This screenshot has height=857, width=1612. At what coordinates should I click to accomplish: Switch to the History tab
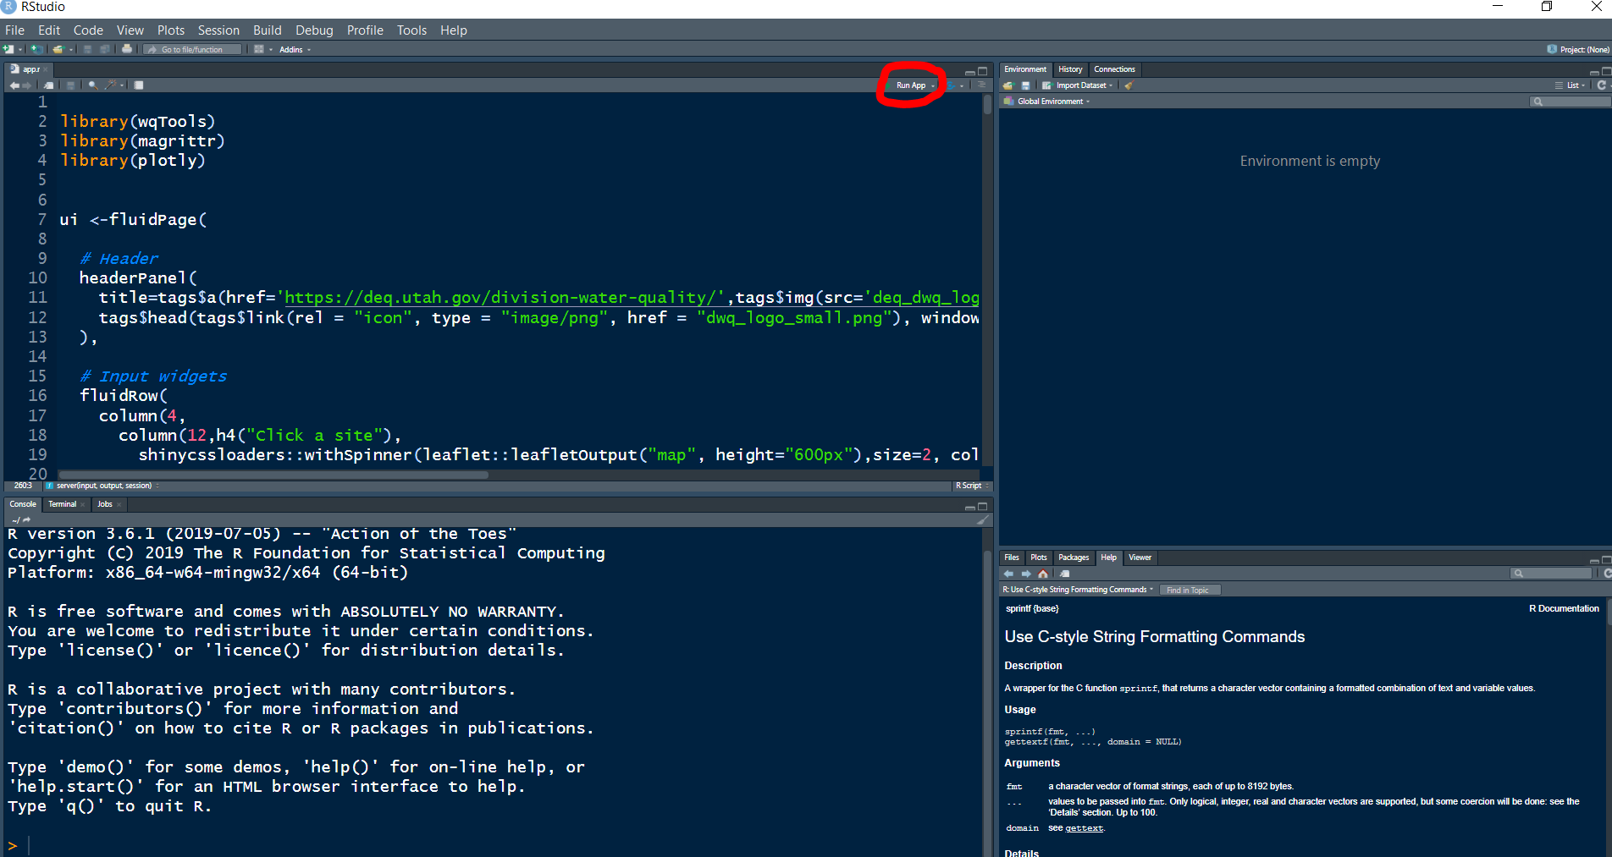point(1070,69)
